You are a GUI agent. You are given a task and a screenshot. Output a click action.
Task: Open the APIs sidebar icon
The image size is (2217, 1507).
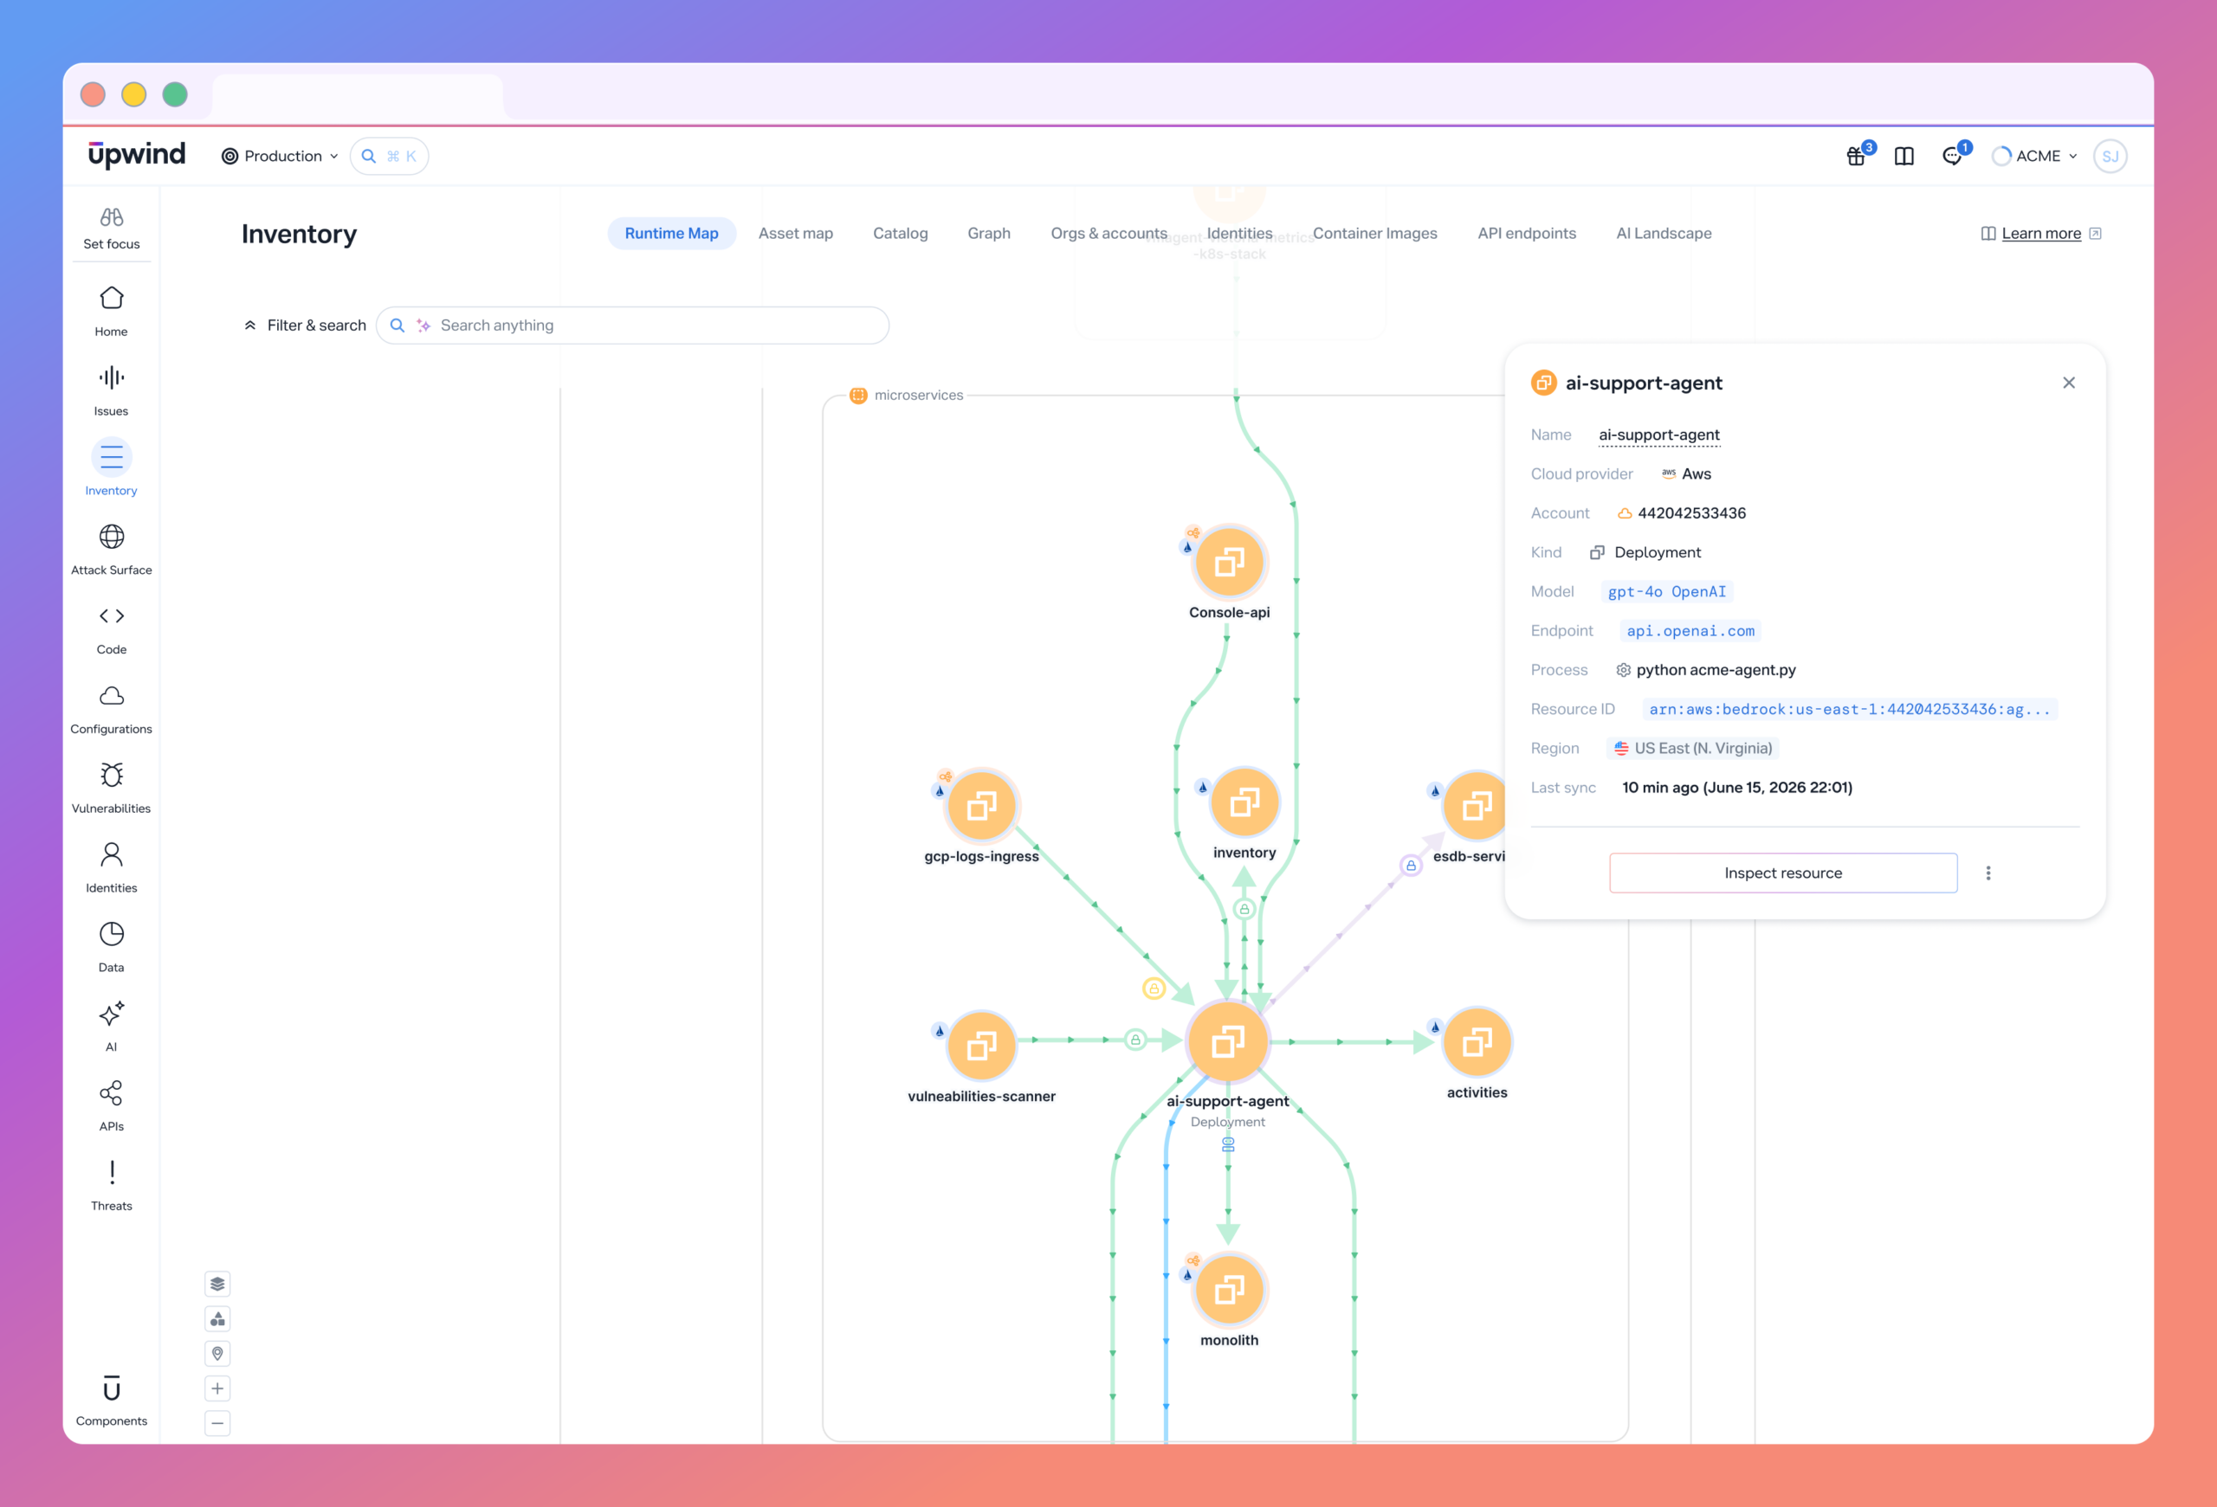(x=112, y=1092)
